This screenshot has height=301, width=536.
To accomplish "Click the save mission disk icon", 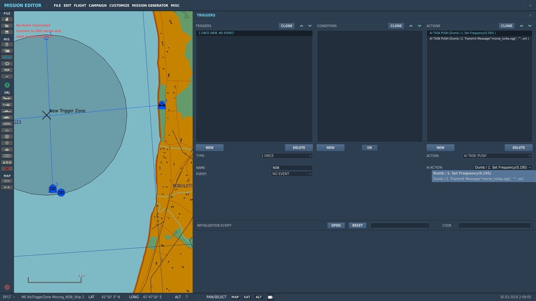I will click(7, 32).
